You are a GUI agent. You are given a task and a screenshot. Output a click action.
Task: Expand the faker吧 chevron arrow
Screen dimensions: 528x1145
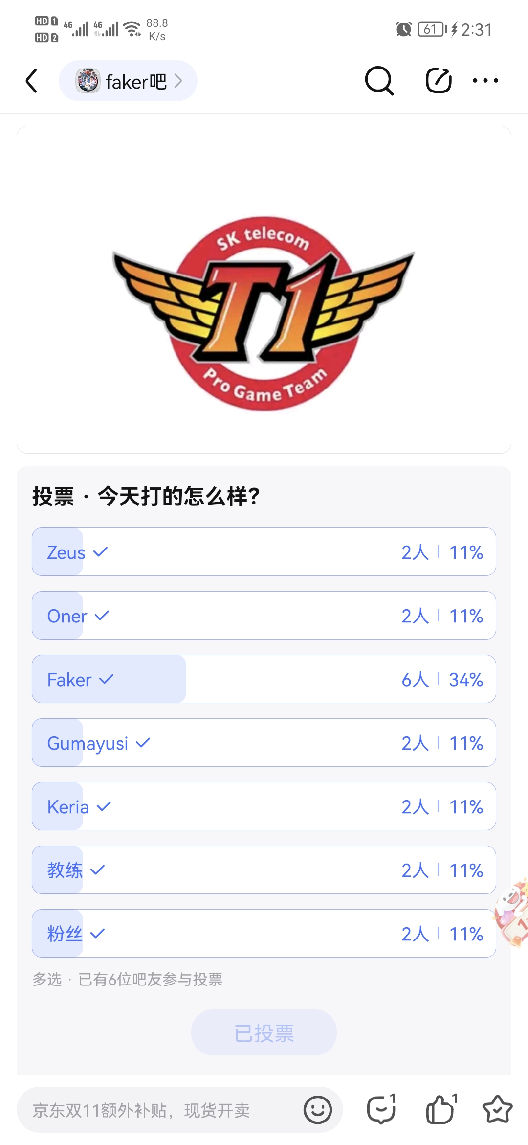tap(178, 81)
